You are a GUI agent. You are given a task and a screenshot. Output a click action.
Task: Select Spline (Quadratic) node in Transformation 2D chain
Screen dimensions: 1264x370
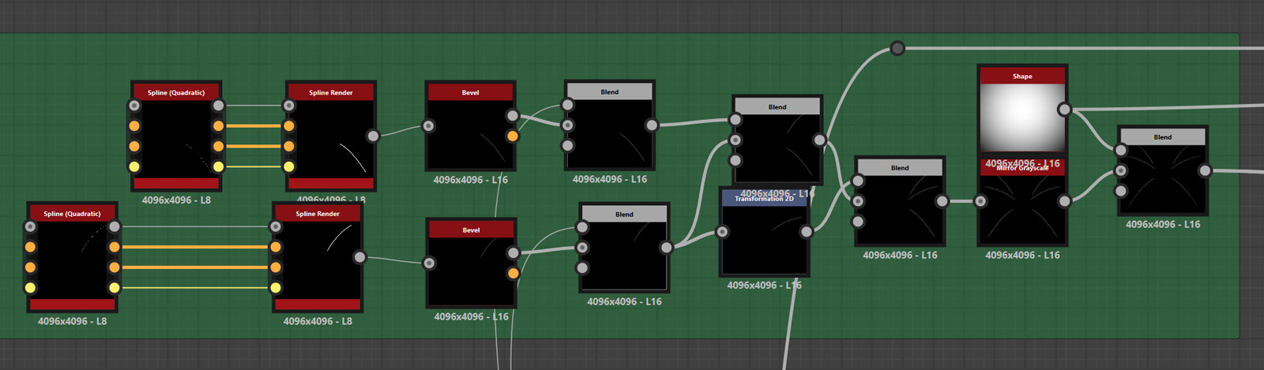[72, 256]
